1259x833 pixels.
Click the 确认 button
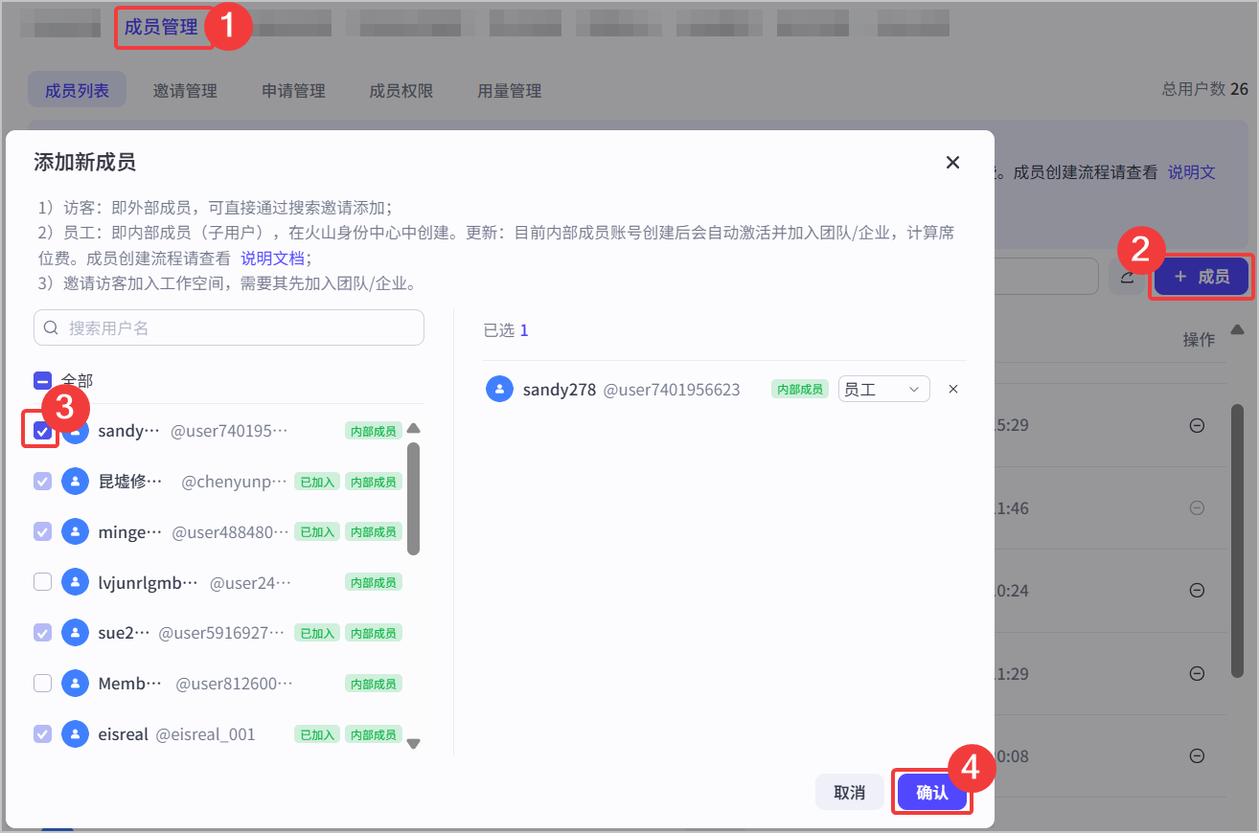pyautogui.click(x=932, y=792)
